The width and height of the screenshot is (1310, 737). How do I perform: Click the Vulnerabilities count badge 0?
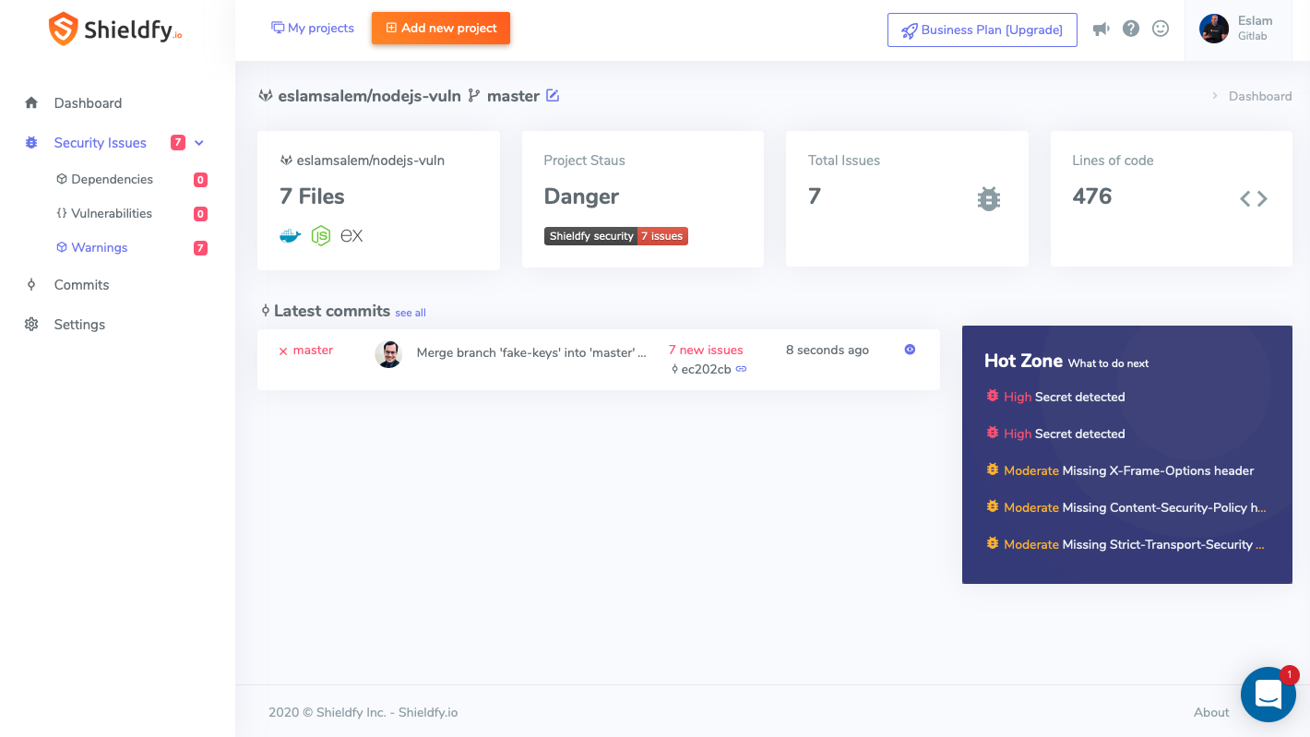point(200,214)
